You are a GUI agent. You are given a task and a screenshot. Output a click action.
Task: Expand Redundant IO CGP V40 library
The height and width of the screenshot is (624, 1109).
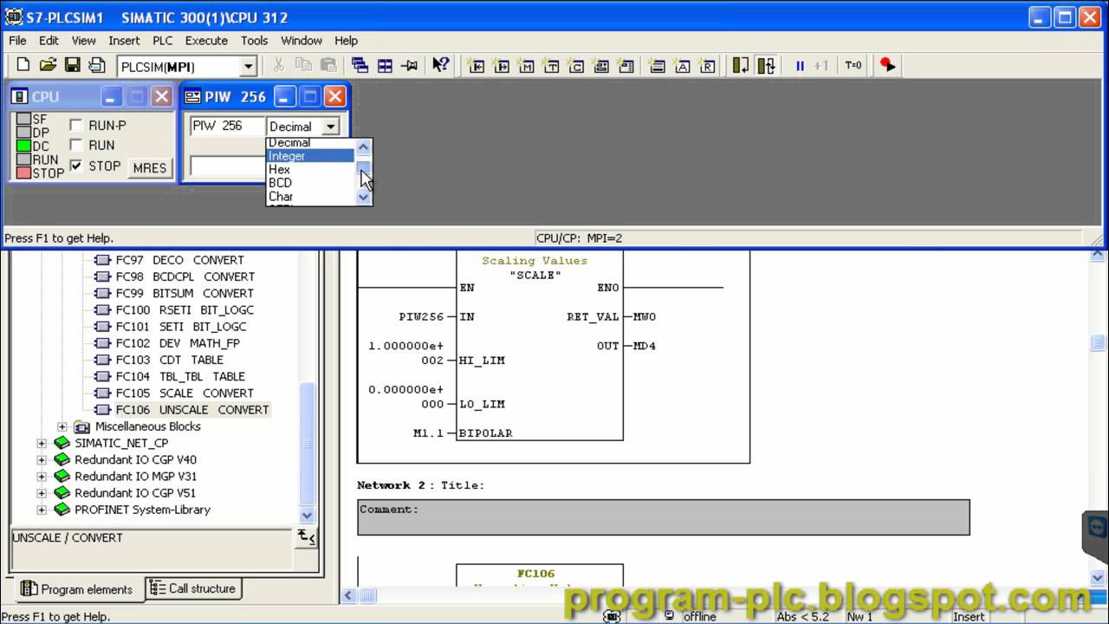42,459
